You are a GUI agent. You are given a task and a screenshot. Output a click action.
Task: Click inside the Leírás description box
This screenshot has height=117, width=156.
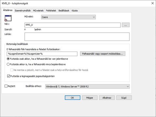coord(77,37)
